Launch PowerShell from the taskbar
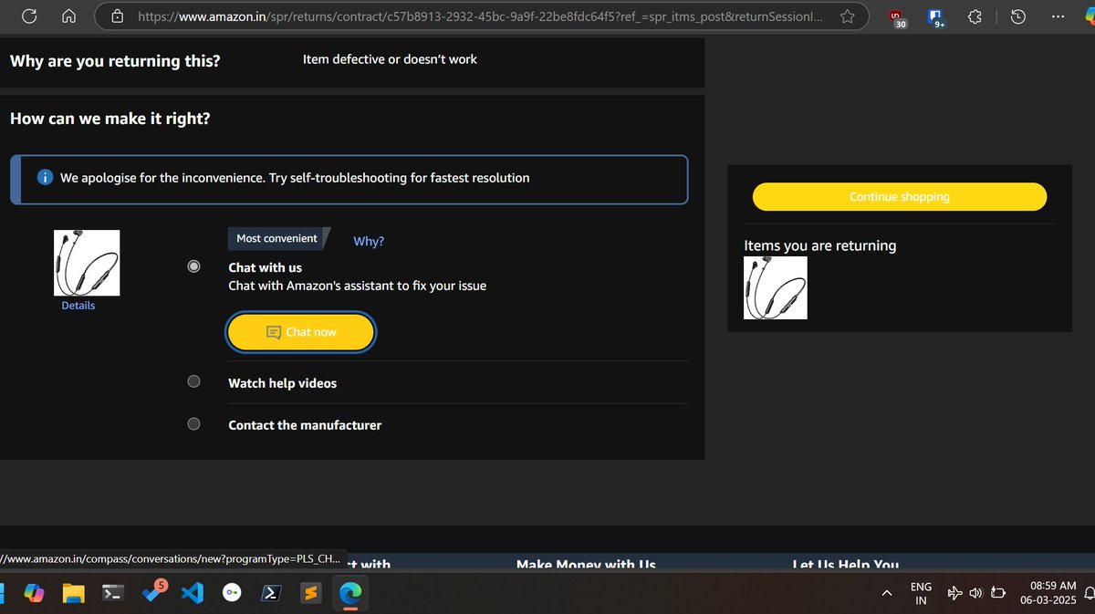The image size is (1095, 614). click(271, 594)
